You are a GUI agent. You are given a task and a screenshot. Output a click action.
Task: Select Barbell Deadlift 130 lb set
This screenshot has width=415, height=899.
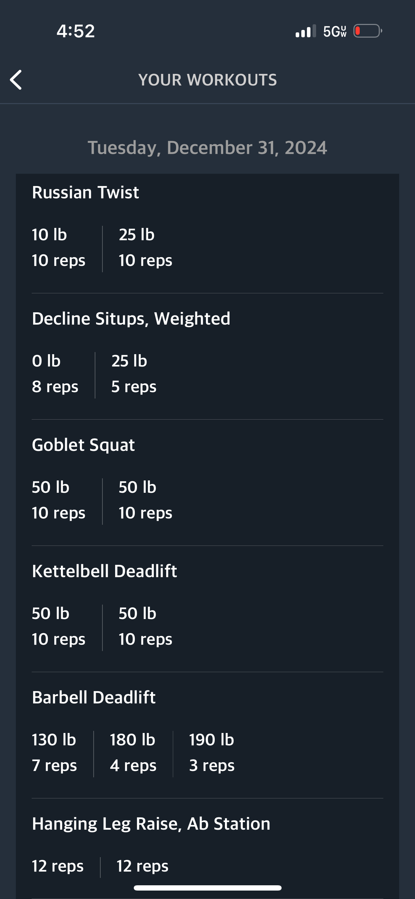(54, 752)
